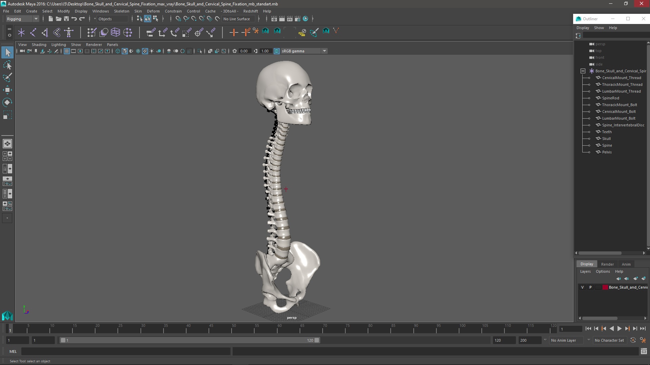Click the Auto Keyframe toggle icon
This screenshot has width=650, height=365.
point(633,340)
